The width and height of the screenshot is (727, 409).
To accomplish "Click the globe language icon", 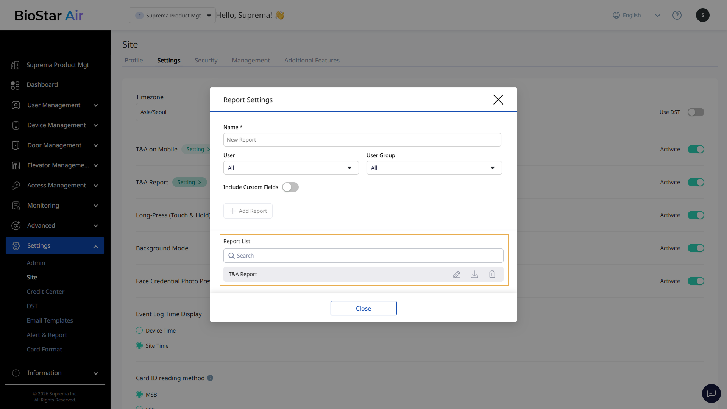I will pos(616,15).
